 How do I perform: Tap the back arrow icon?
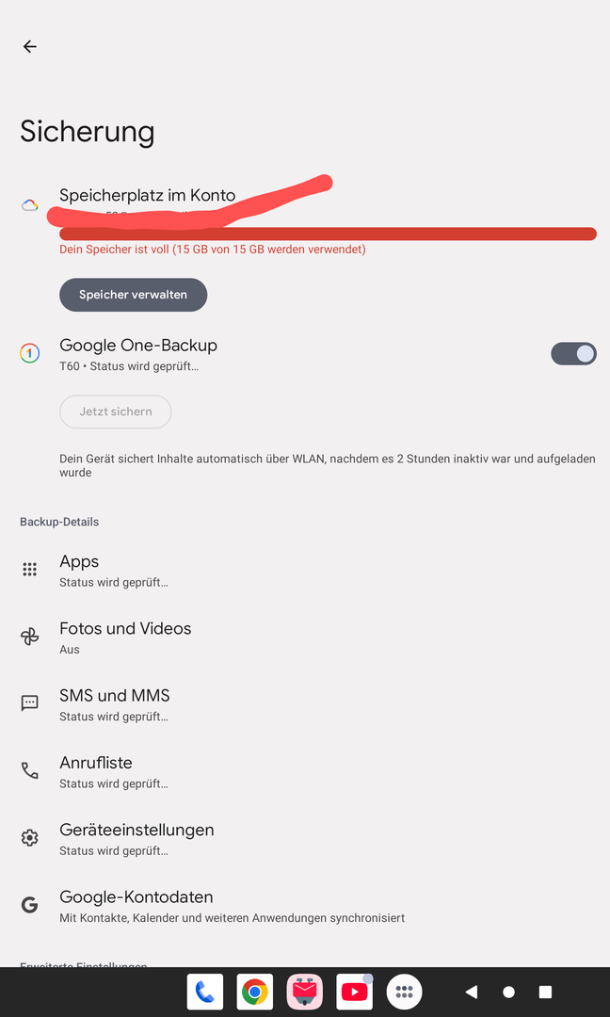coord(30,46)
